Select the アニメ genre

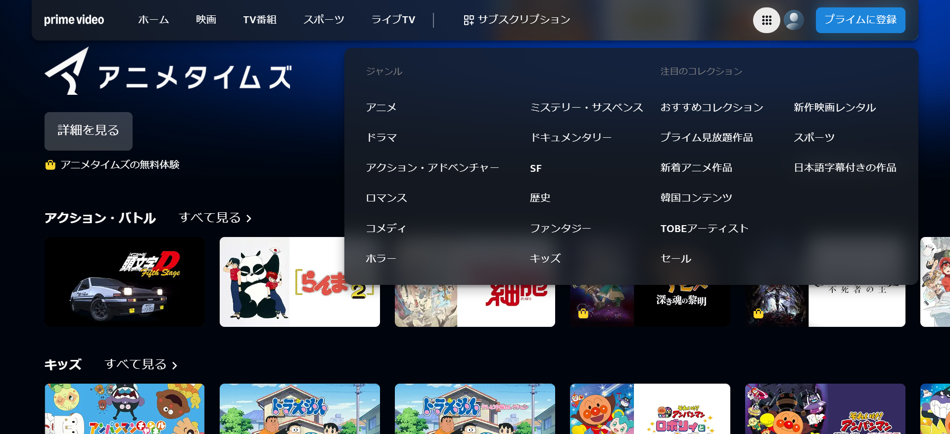[381, 108]
